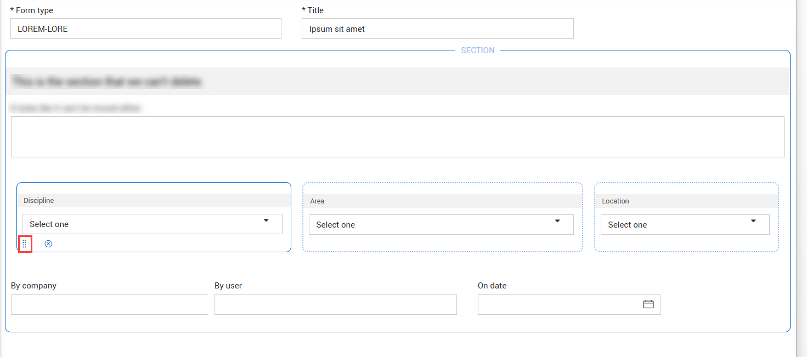Select the By user text box
807x357 pixels.
pyautogui.click(x=335, y=304)
